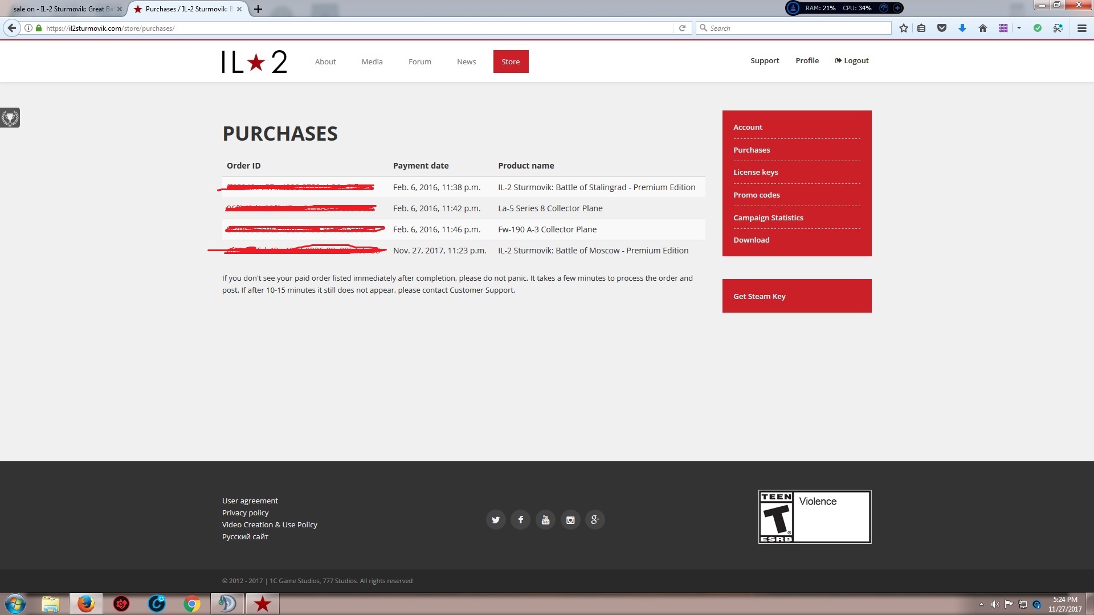Image resolution: width=1094 pixels, height=615 pixels.
Task: Open the Store menu item
Action: (x=511, y=61)
